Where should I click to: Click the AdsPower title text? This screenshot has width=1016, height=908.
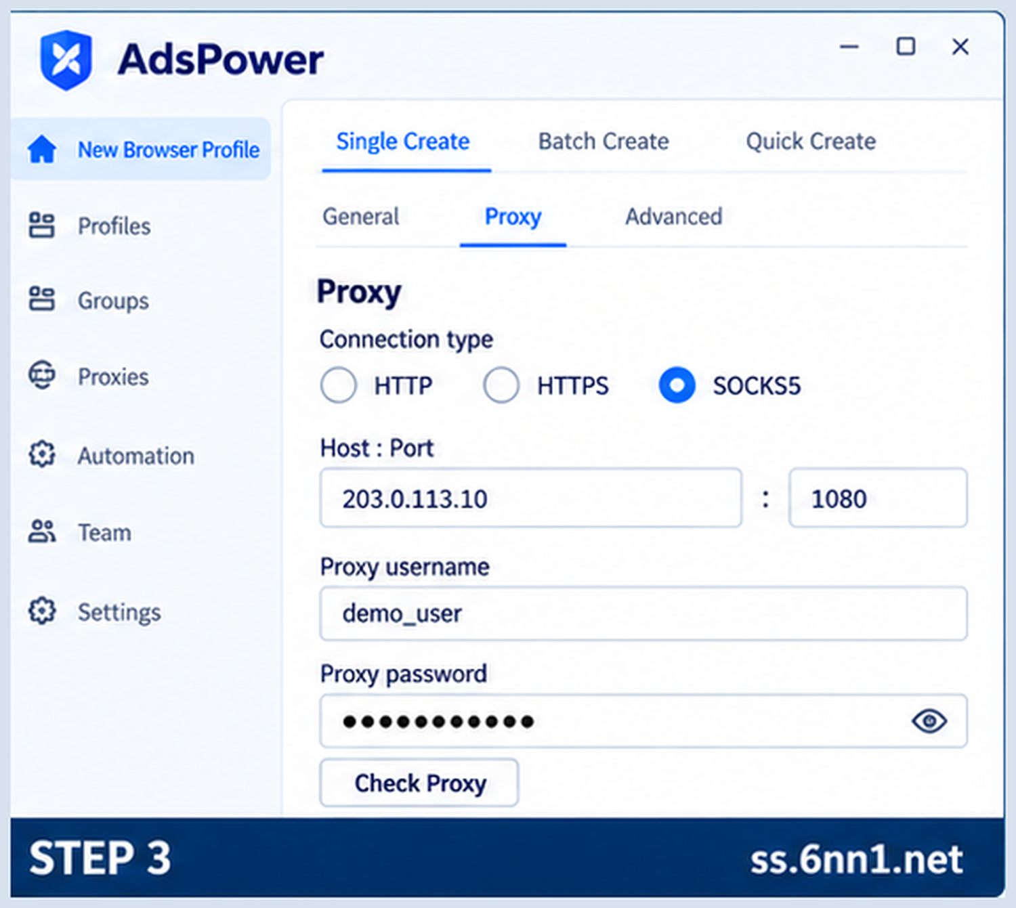pos(221,60)
